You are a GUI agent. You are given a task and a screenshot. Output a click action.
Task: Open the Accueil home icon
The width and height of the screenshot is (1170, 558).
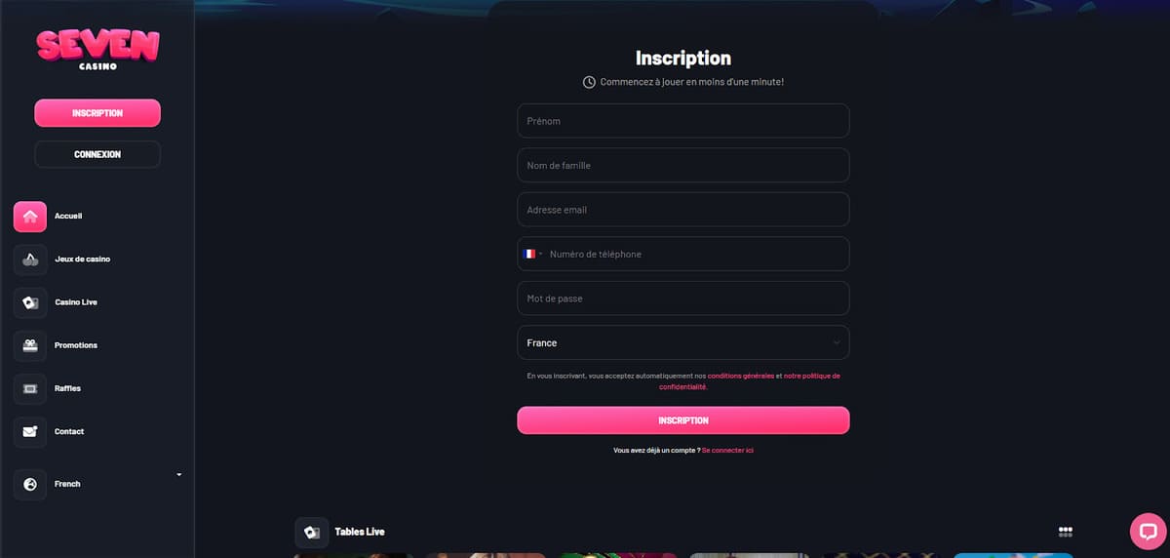point(30,217)
